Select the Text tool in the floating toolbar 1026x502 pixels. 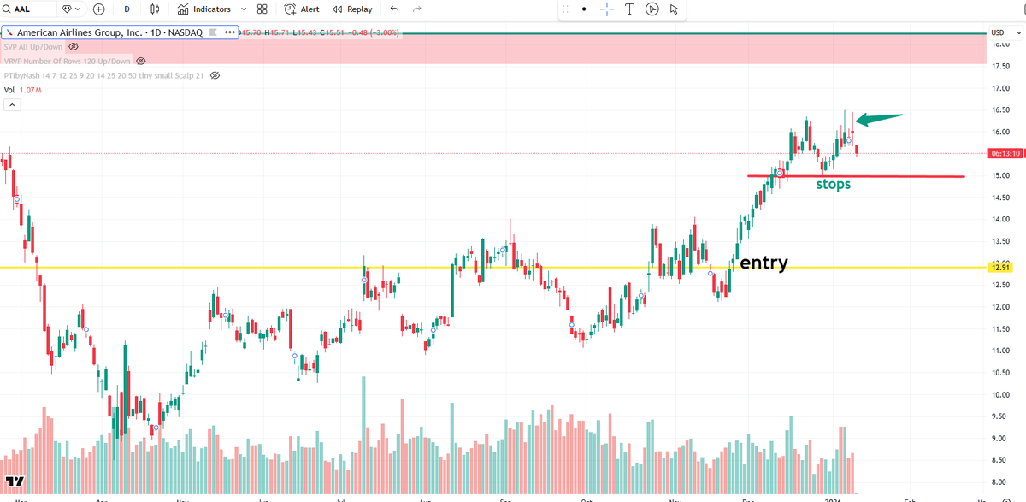tap(630, 9)
